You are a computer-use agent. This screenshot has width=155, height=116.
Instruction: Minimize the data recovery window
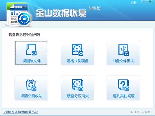pyautogui.click(x=144, y=1)
